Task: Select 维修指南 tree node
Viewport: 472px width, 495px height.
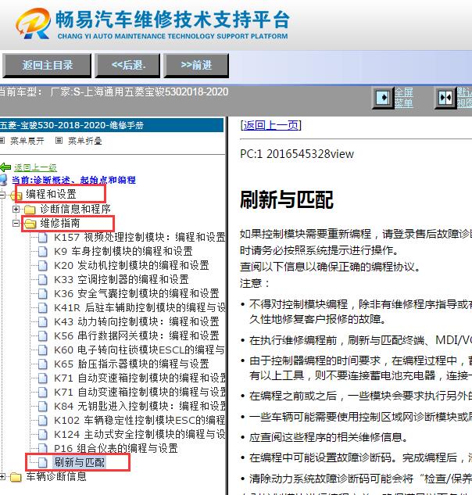Action: click(60, 223)
